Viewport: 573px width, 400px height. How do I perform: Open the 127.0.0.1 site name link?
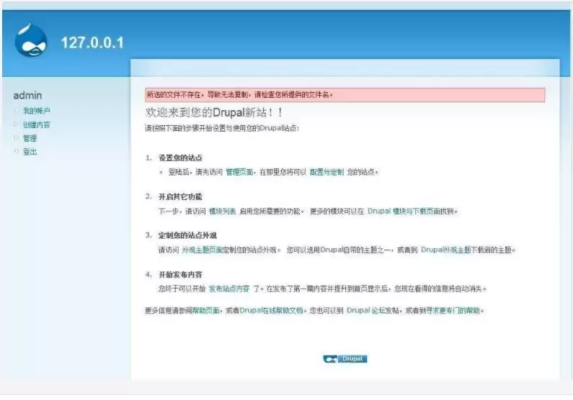coord(92,42)
